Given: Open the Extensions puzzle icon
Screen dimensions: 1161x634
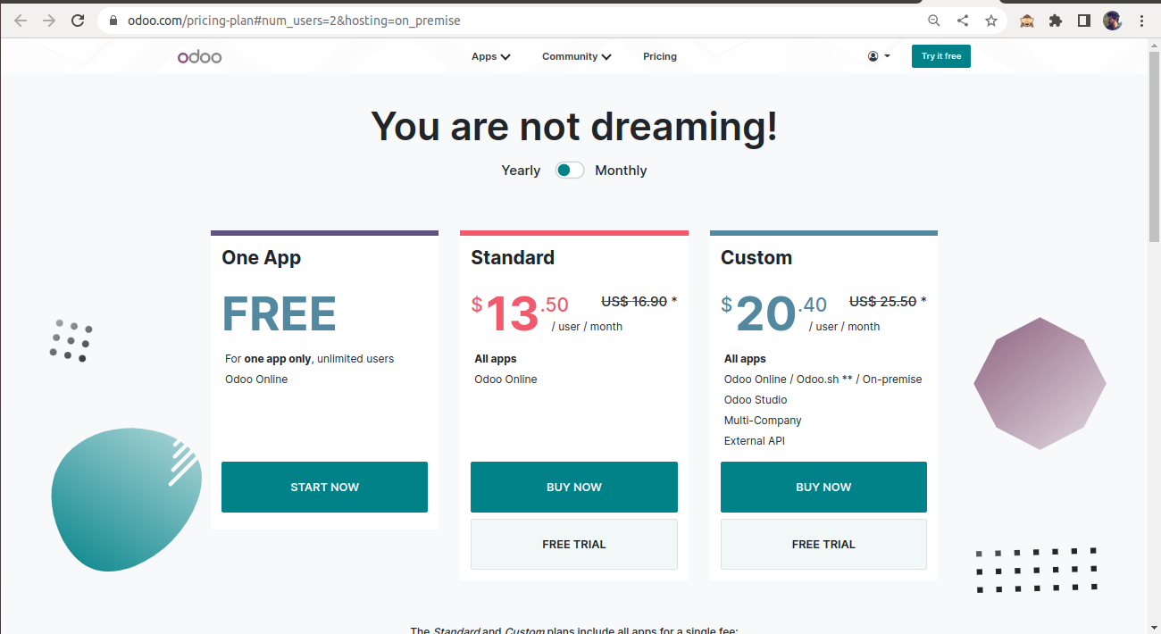Looking at the screenshot, I should point(1056,21).
